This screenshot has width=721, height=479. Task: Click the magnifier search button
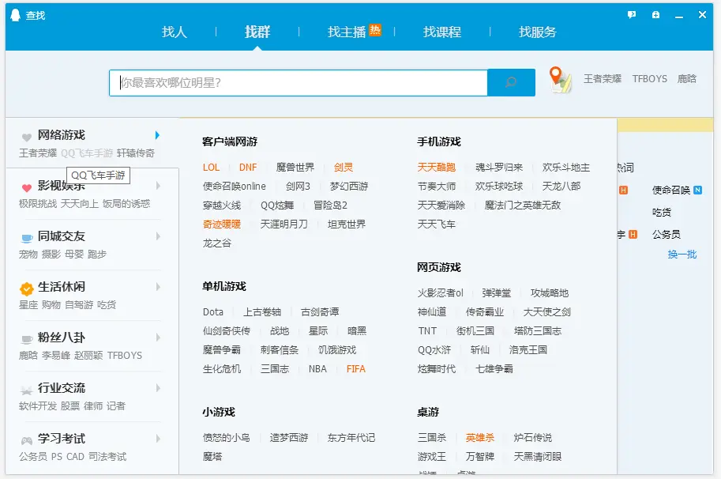click(x=511, y=82)
